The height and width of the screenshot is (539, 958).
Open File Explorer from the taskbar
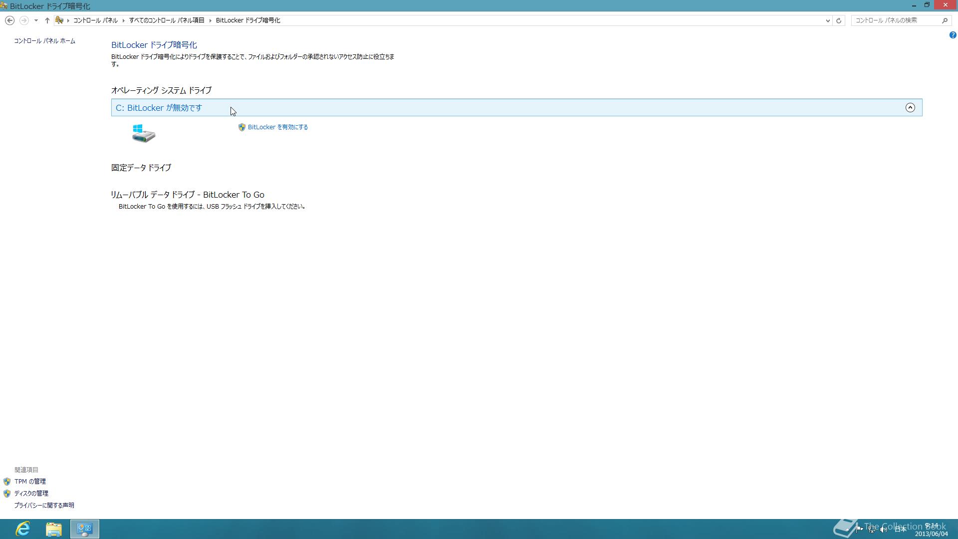point(53,529)
